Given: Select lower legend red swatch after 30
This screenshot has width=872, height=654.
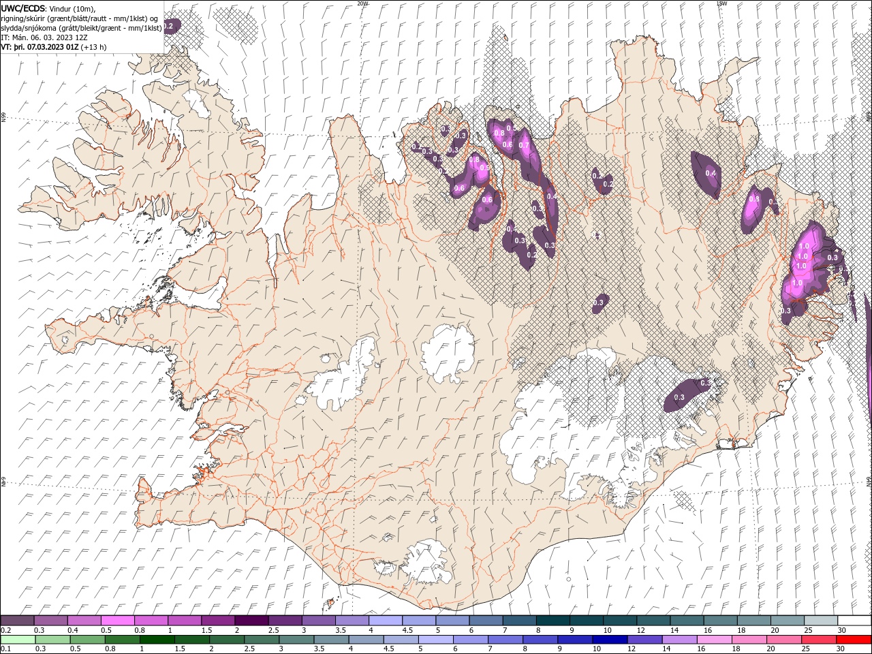Looking at the screenshot, I should [854, 640].
